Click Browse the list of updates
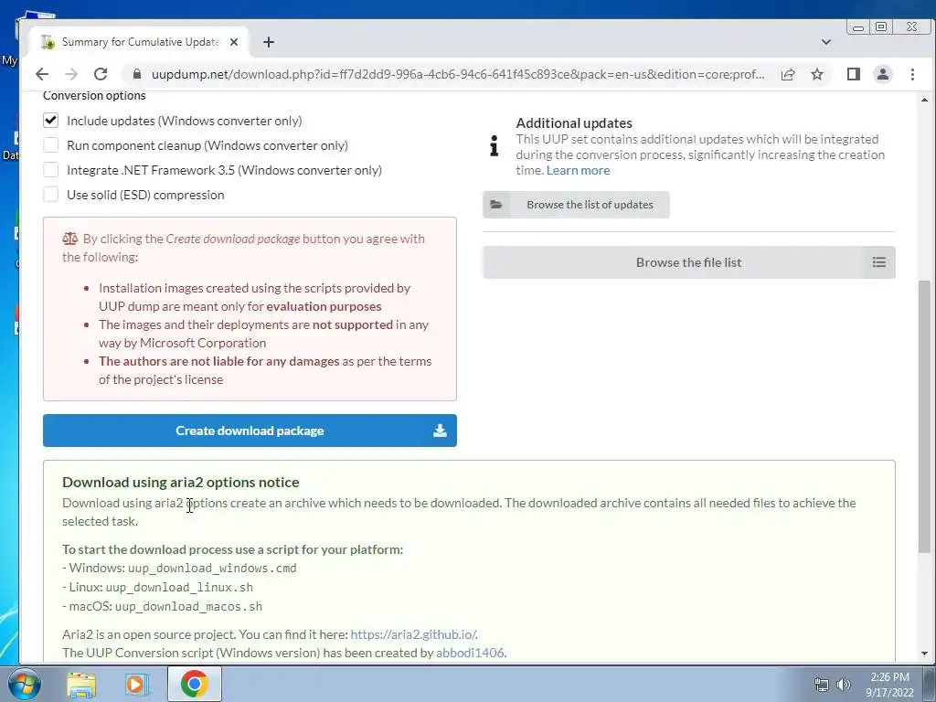The width and height of the screenshot is (936, 702). pos(576,205)
